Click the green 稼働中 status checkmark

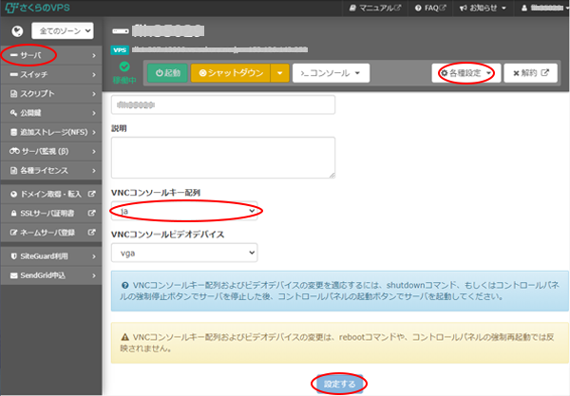click(x=124, y=66)
